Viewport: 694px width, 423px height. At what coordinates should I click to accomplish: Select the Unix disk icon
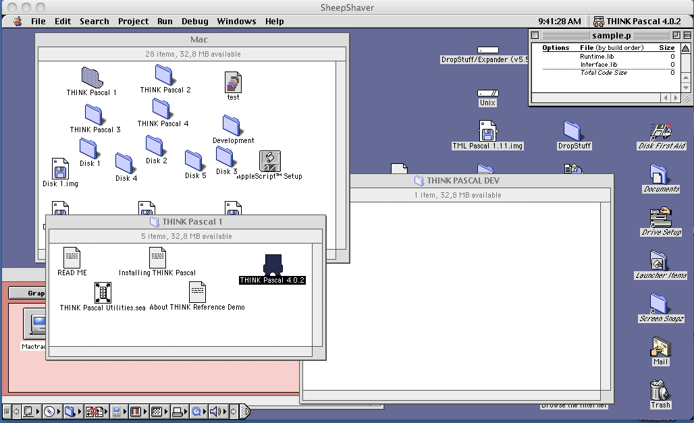tap(487, 93)
